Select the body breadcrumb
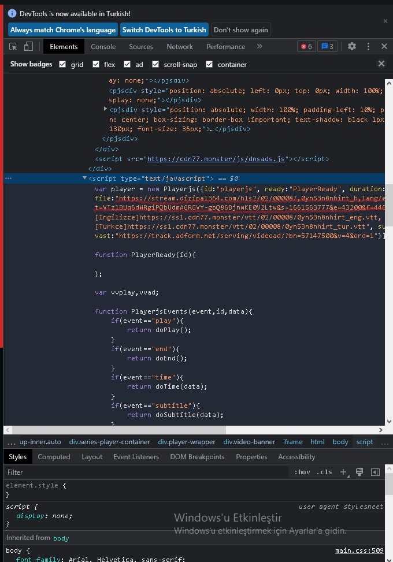 pyautogui.click(x=340, y=442)
